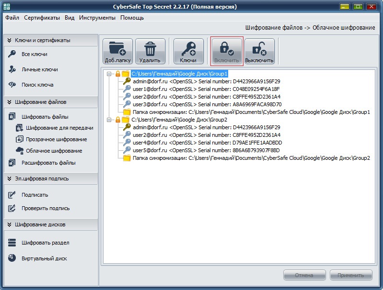
Task: Open Виртуальный диск item
Action: pyautogui.click(x=44, y=258)
